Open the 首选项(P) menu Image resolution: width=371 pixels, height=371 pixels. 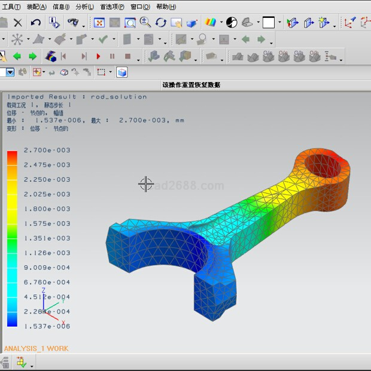coord(112,7)
